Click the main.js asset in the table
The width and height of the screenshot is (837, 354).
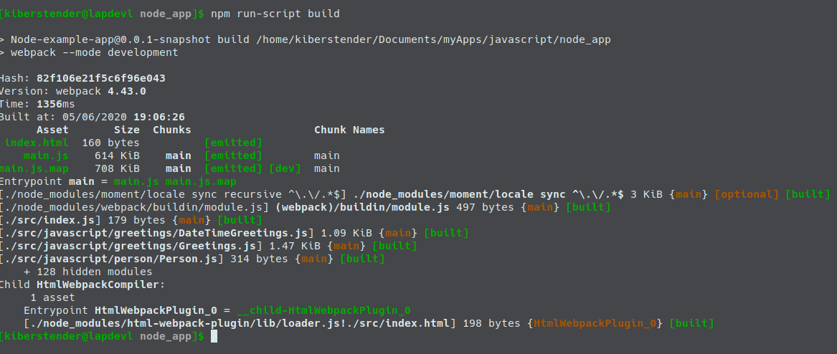pos(46,156)
